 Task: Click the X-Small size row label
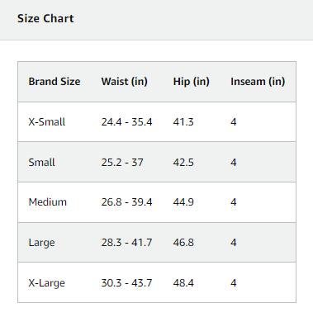[x=47, y=121]
